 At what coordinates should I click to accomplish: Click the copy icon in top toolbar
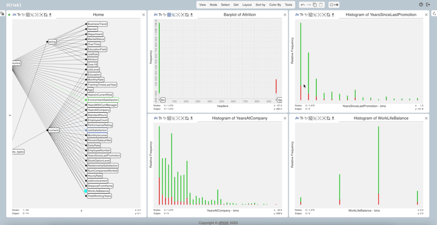click(315, 5)
